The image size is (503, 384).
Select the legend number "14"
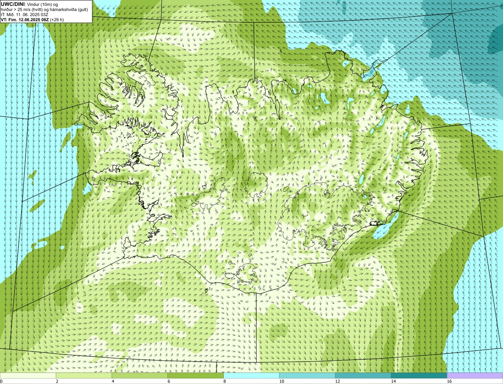coord(393,381)
